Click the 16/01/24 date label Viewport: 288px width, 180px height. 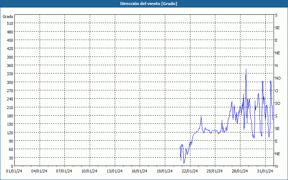click(139, 171)
